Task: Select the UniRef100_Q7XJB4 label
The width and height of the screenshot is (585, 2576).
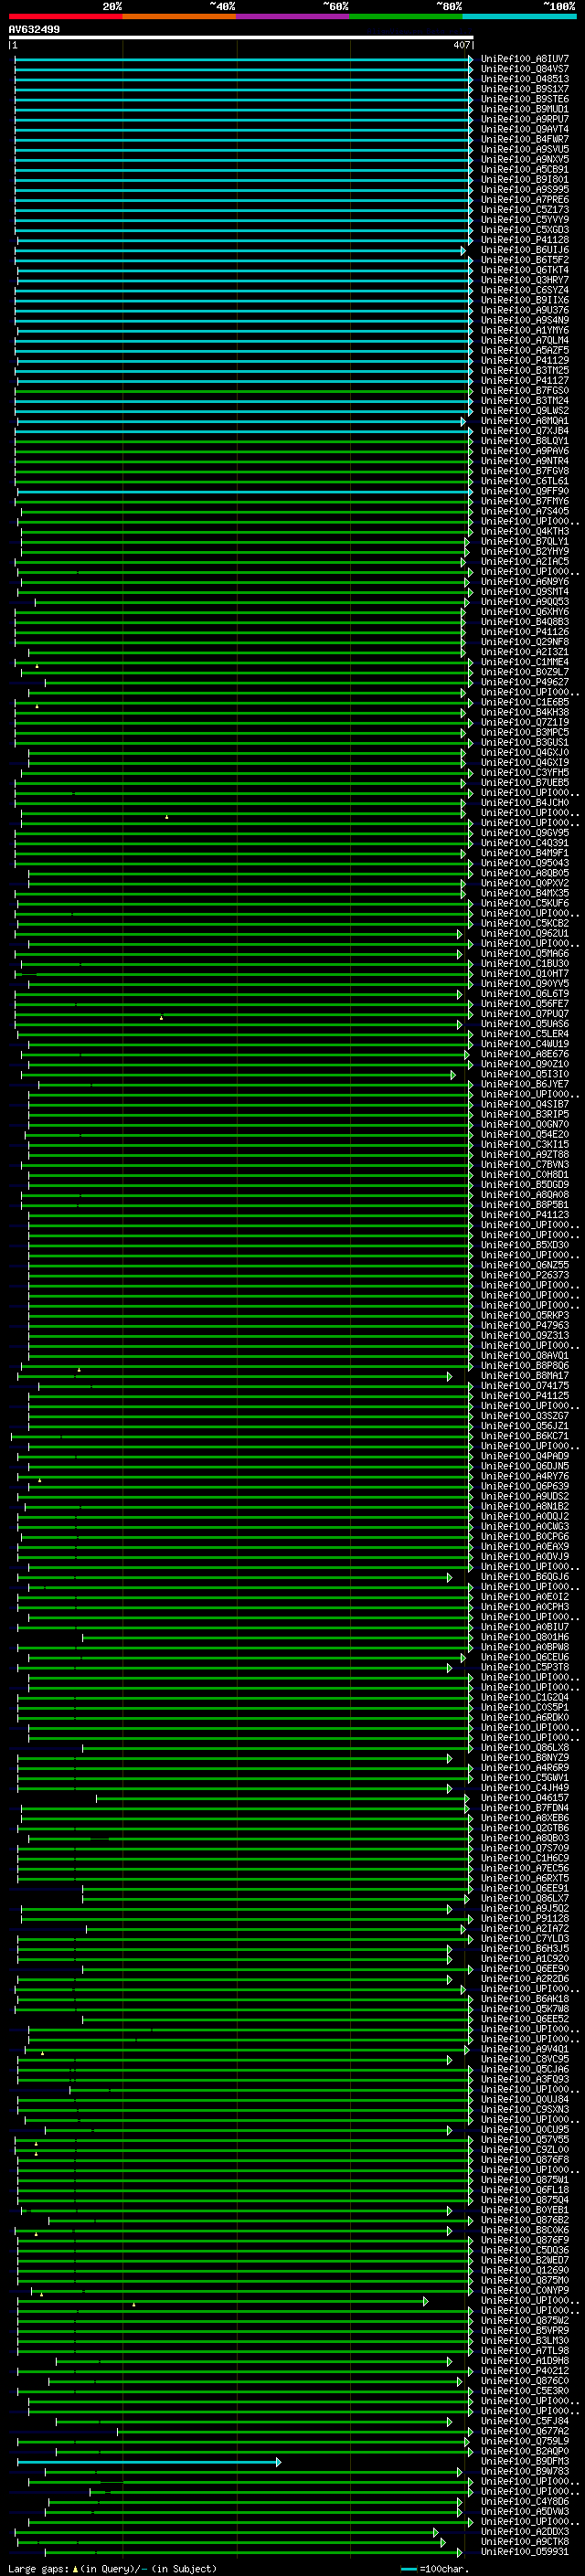Action: (x=525, y=431)
